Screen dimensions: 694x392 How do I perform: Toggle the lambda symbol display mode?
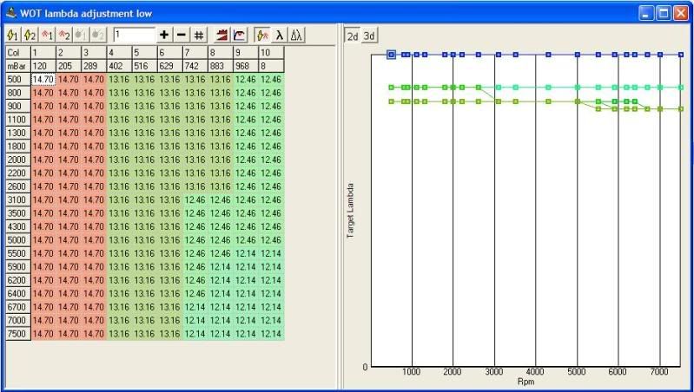[x=279, y=35]
